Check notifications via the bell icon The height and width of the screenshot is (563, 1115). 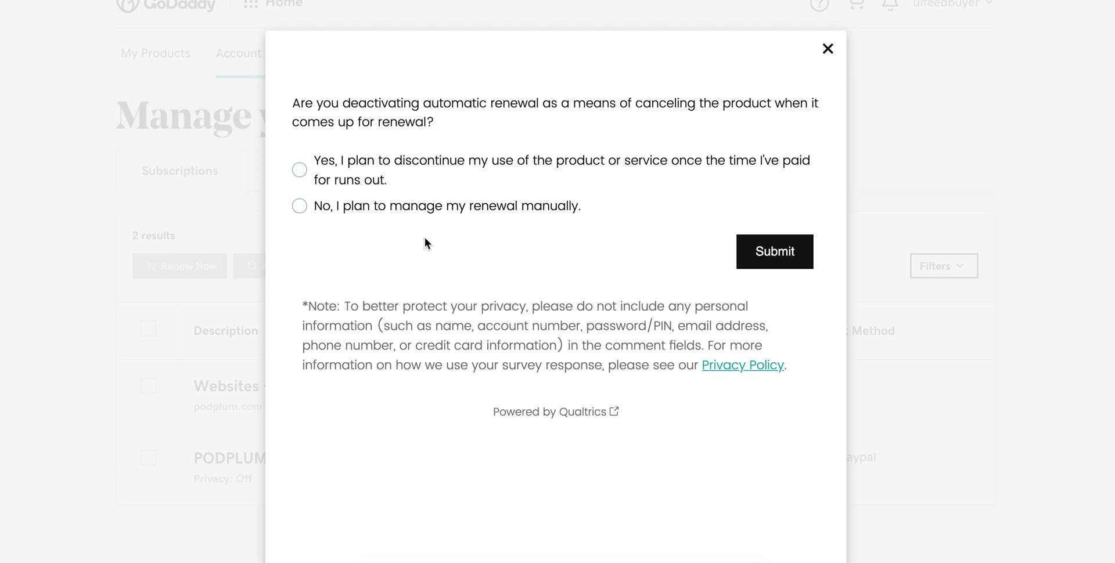[x=890, y=5]
